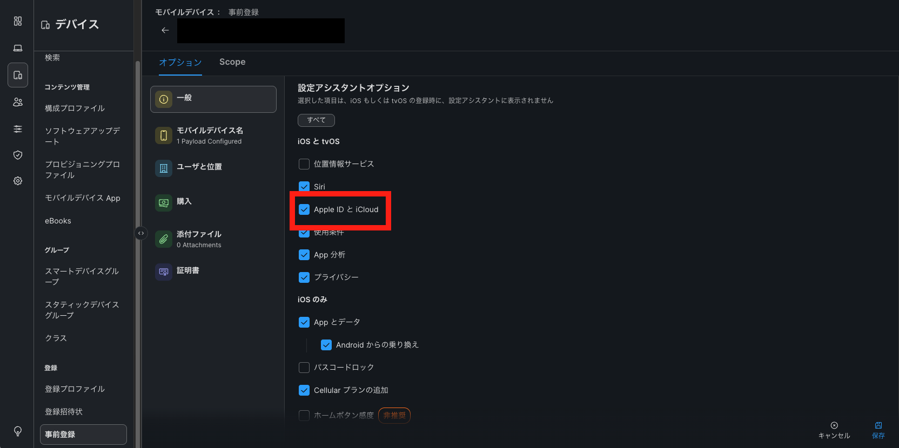Uncheck the Siri checkbox
The image size is (899, 448).
pos(304,187)
